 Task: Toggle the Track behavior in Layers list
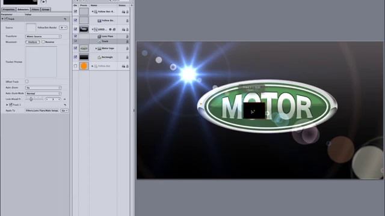coord(75,41)
